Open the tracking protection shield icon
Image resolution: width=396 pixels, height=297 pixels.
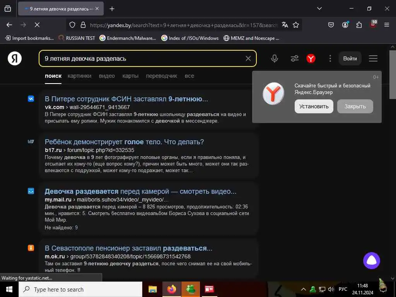point(72,25)
